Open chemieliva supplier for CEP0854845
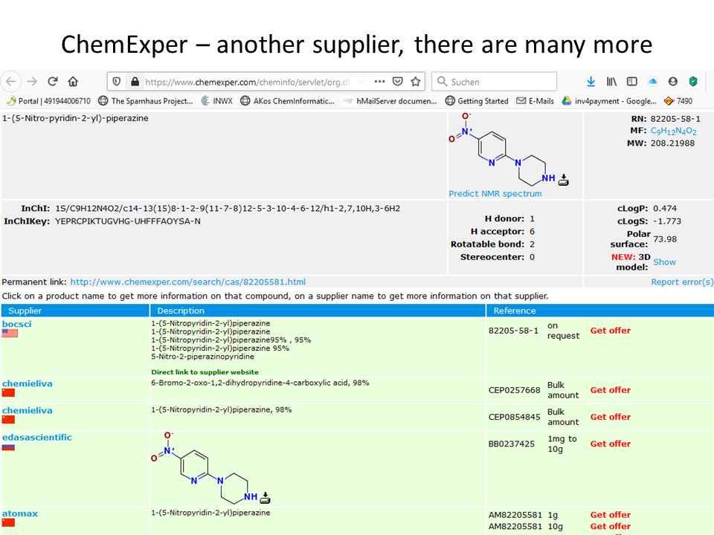714x535 pixels. point(28,410)
